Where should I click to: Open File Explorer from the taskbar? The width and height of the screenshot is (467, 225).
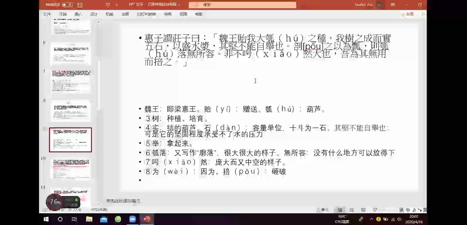click(x=89, y=219)
